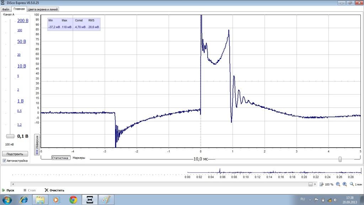Set channel A range to 2
Screen dimensions: 364x205
tap(18, 90)
